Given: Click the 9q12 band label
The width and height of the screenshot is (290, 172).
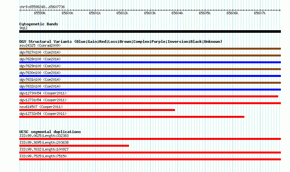Looking at the screenshot, I should 23,28.
